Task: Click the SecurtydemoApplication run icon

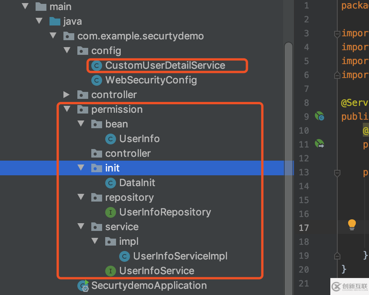Action: coord(83,286)
